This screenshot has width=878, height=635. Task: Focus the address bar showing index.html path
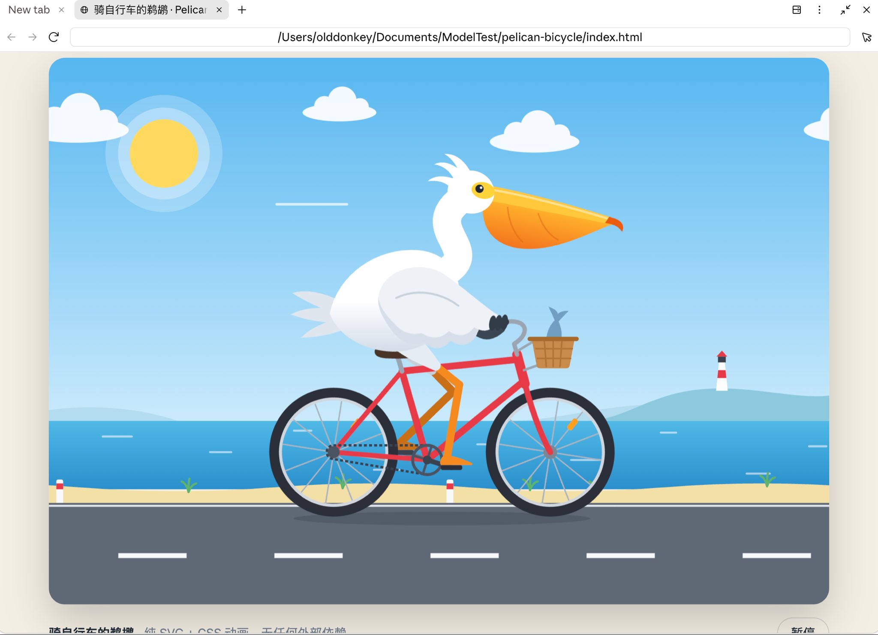coord(460,37)
